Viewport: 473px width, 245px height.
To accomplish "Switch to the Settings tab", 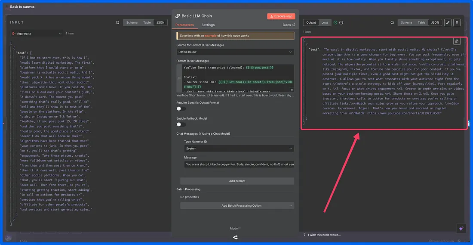I will [x=208, y=25].
